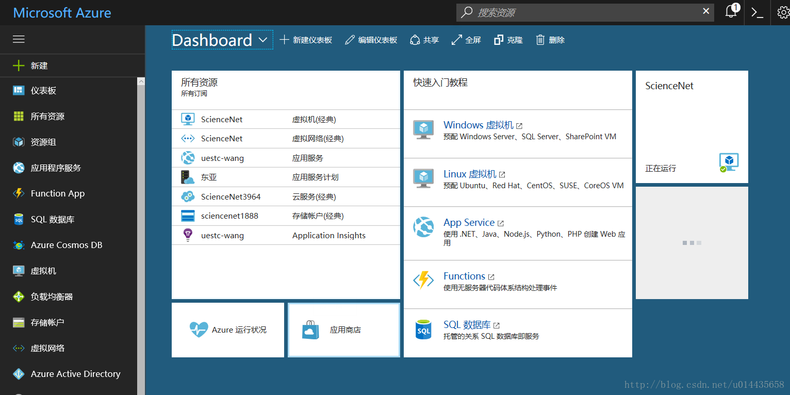The width and height of the screenshot is (790, 395).
Task: Click the running VM icon in ScienceNet tile
Action: (x=729, y=162)
